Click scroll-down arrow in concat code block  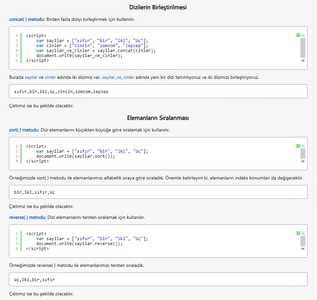(x=303, y=61)
